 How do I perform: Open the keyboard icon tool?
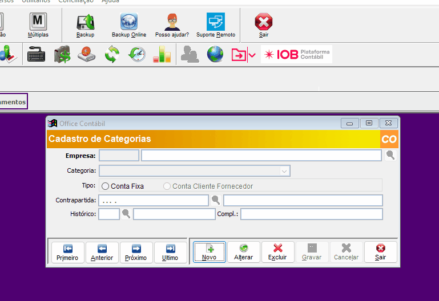[x=37, y=54]
